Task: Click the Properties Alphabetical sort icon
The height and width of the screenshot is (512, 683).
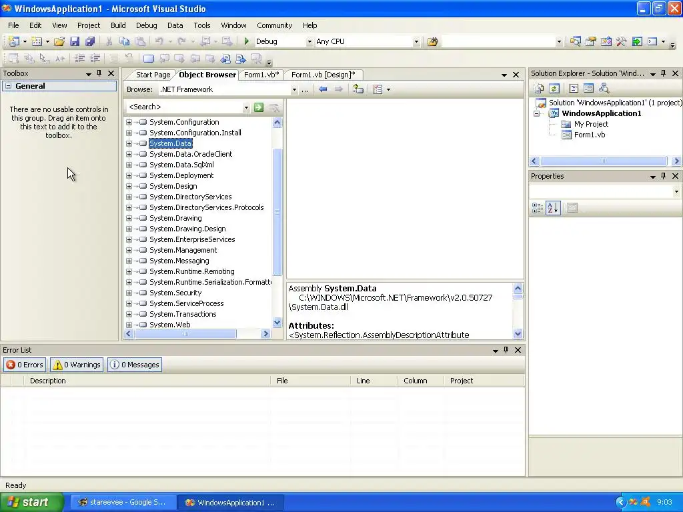Action: point(553,208)
